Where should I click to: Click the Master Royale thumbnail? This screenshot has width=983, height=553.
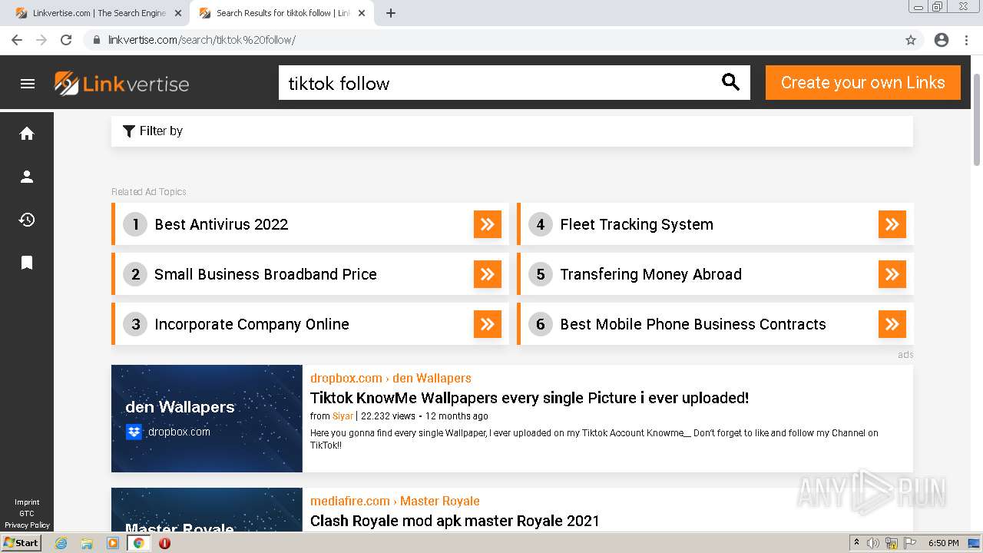[x=207, y=510]
